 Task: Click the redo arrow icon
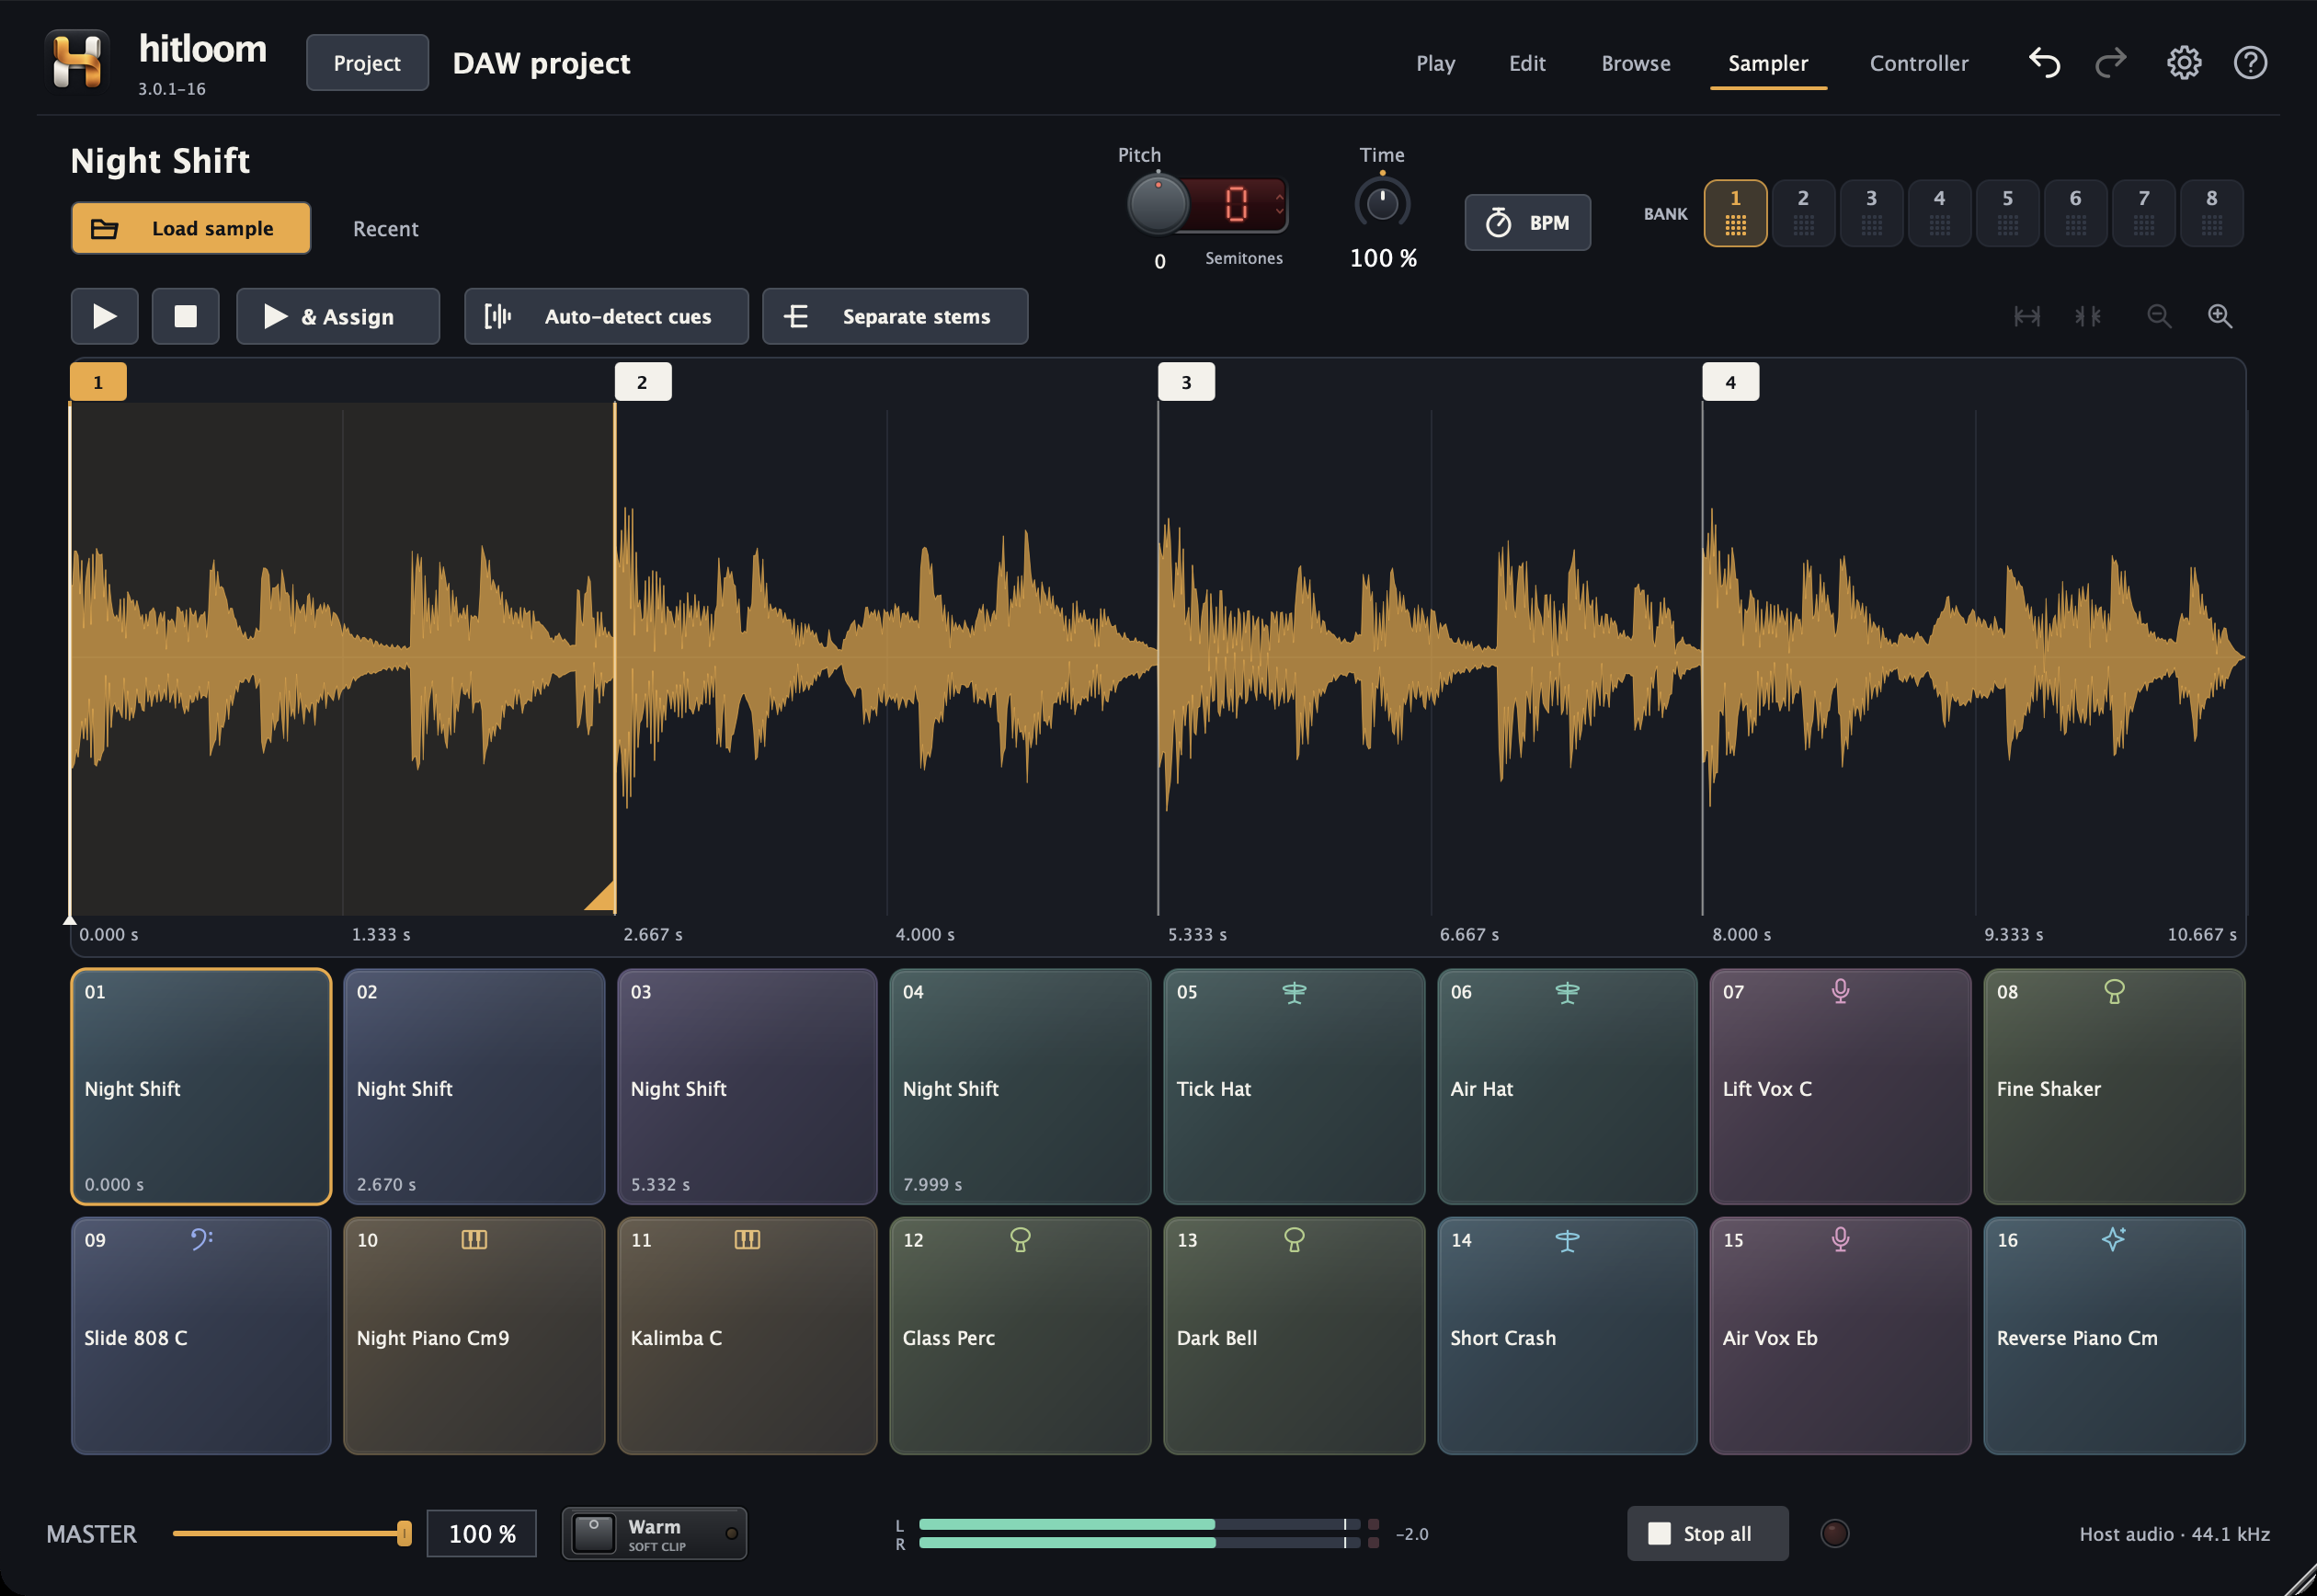point(2111,63)
